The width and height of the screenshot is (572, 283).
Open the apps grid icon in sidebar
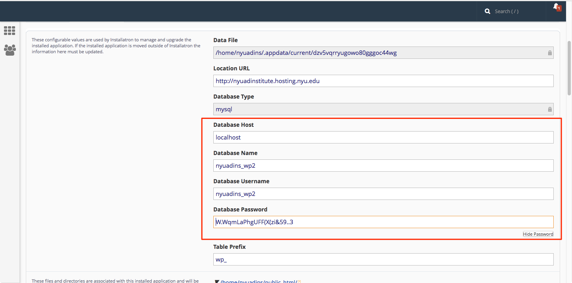[x=10, y=31]
